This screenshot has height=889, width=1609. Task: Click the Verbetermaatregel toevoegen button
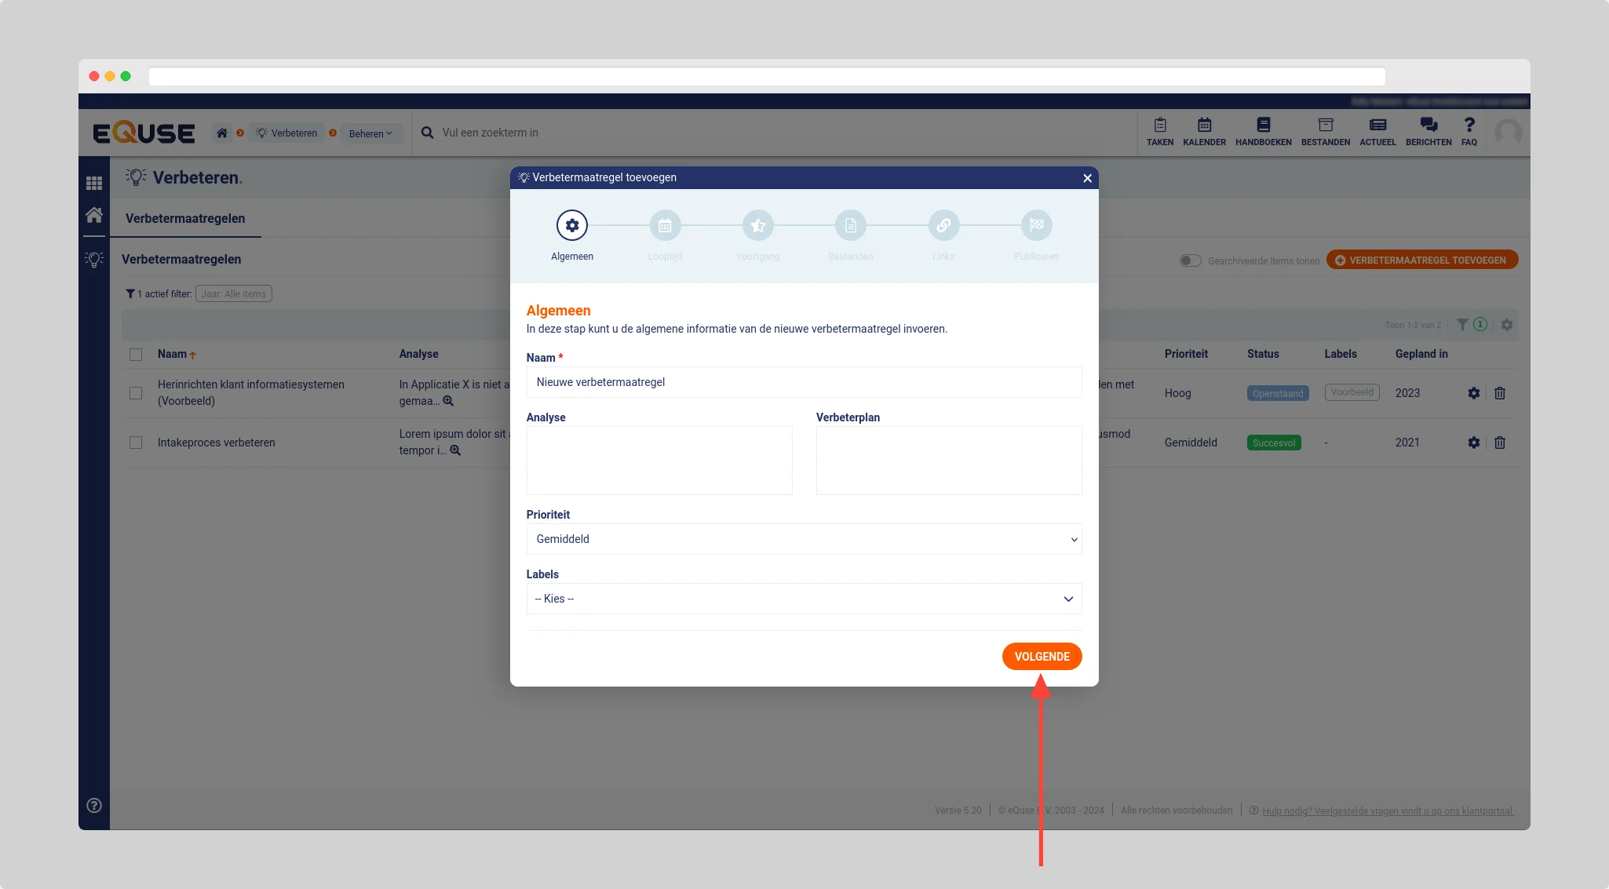pyautogui.click(x=1421, y=261)
